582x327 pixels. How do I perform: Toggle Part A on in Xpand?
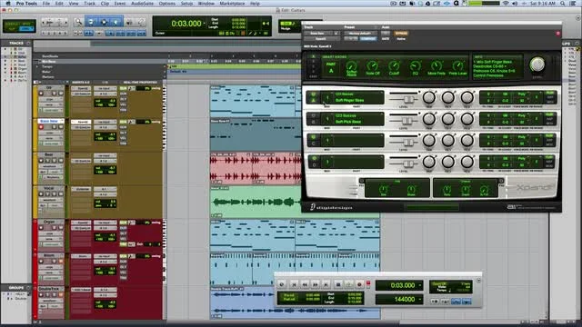point(313,94)
